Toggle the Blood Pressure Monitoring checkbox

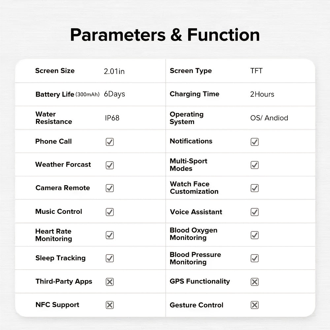(254, 258)
